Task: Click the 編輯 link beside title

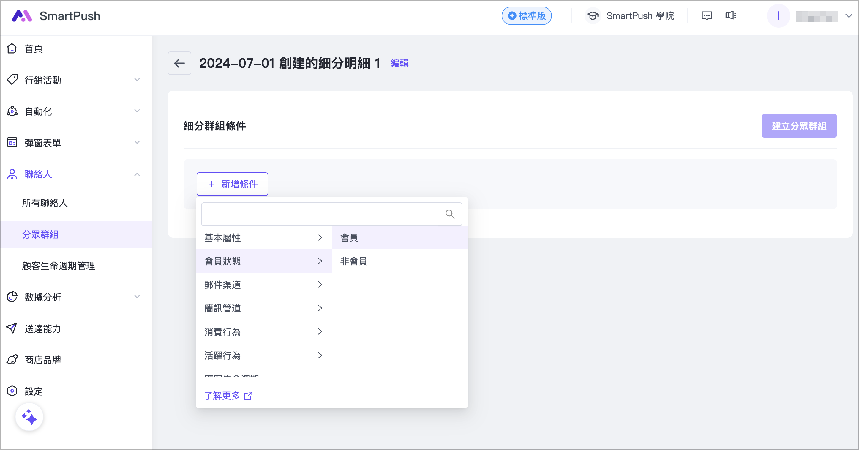Action: (400, 63)
